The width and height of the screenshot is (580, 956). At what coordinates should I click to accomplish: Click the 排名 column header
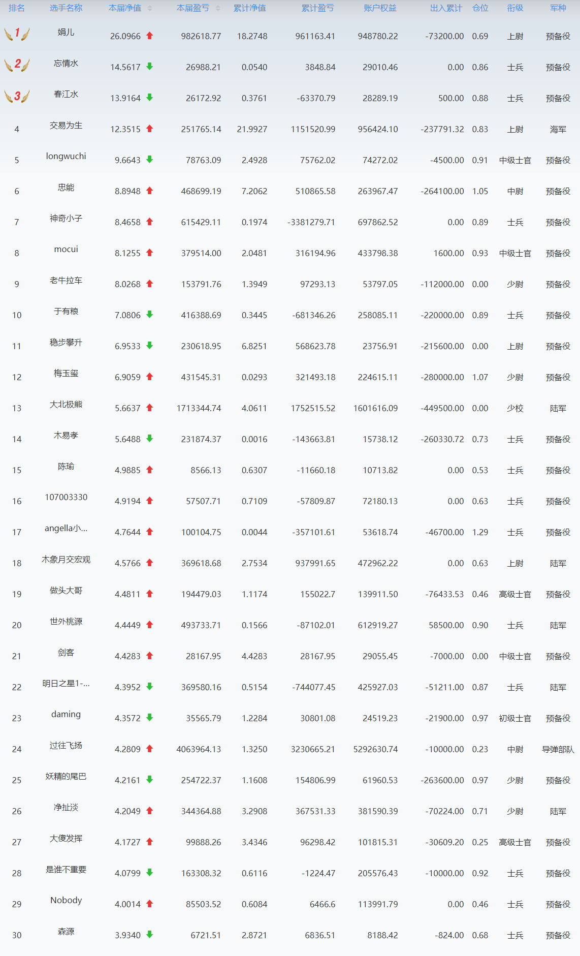point(17,8)
